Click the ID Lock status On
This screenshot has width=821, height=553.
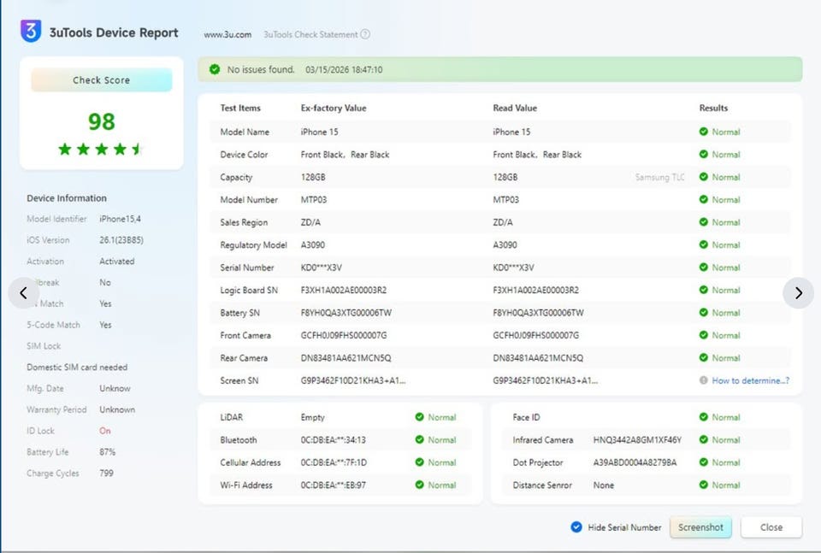coord(104,431)
